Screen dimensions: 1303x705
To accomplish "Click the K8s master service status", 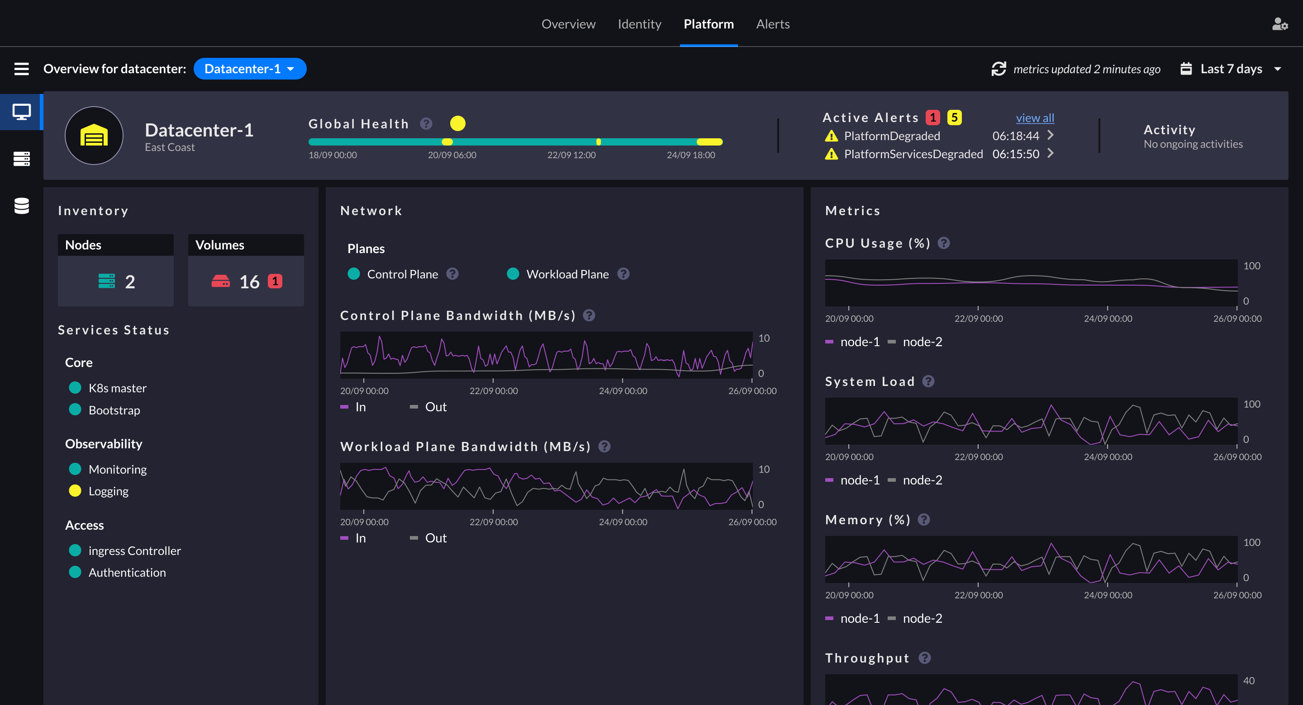I will [x=108, y=388].
